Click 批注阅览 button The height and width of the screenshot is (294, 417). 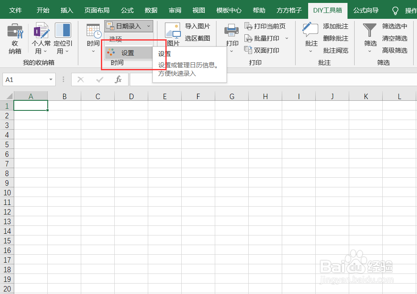pyautogui.click(x=336, y=51)
